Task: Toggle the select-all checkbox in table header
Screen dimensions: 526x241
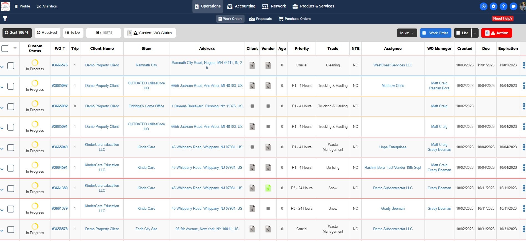Action: point(5,49)
